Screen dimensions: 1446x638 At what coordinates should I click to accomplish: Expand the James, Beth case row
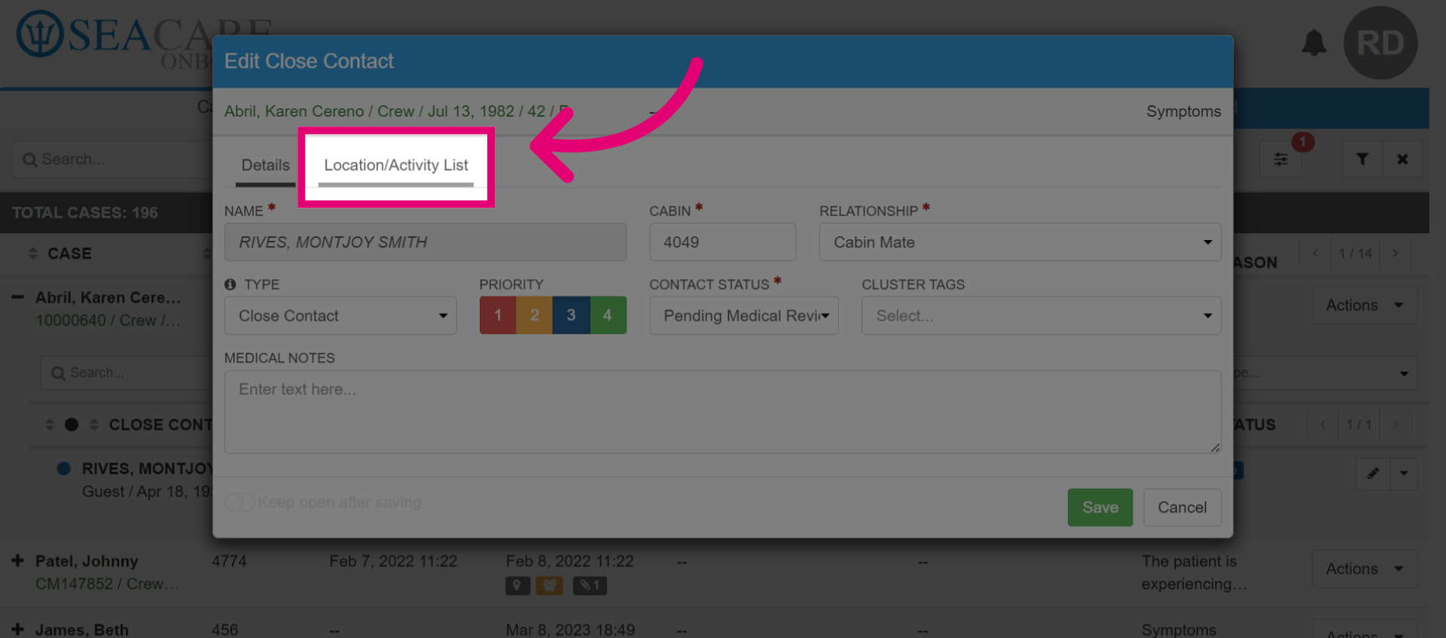(17, 629)
